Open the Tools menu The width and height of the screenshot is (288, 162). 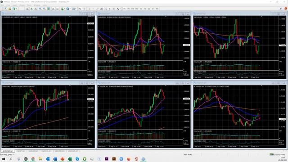[29, 5]
